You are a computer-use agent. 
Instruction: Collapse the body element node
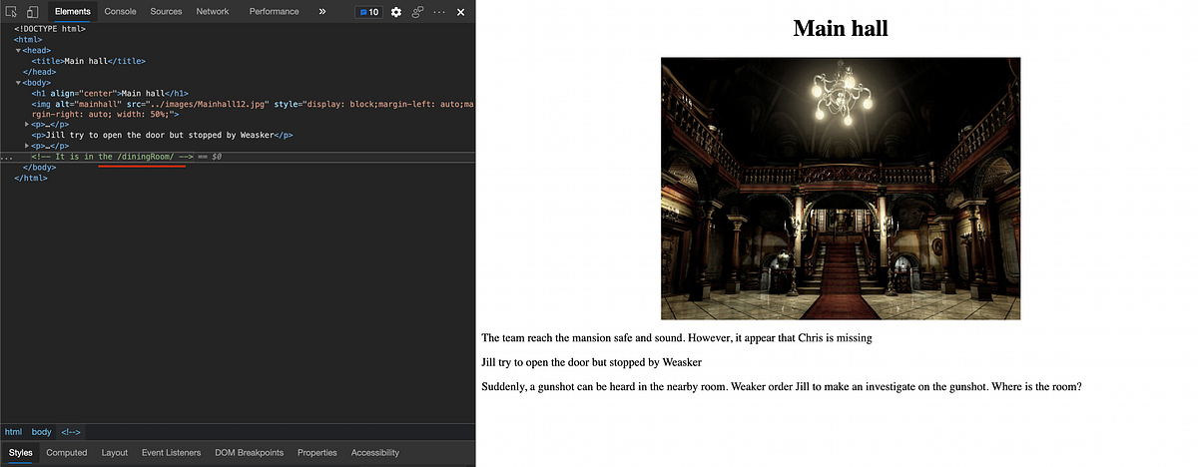tap(18, 83)
